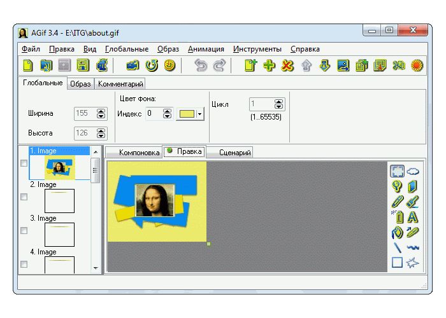Select the rectangle shape tool

[x=397, y=263]
